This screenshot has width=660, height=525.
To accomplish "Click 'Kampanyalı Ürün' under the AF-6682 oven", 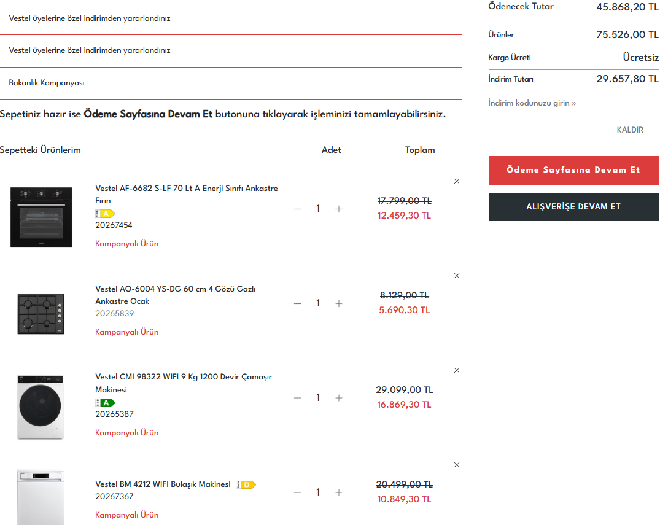I will (126, 244).
